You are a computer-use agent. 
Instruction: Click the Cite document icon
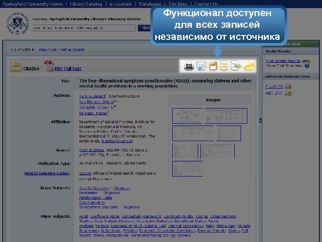click(x=224, y=65)
